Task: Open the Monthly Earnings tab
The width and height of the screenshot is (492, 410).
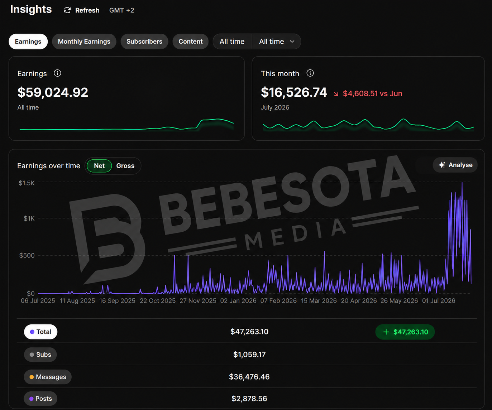Action: pos(84,42)
